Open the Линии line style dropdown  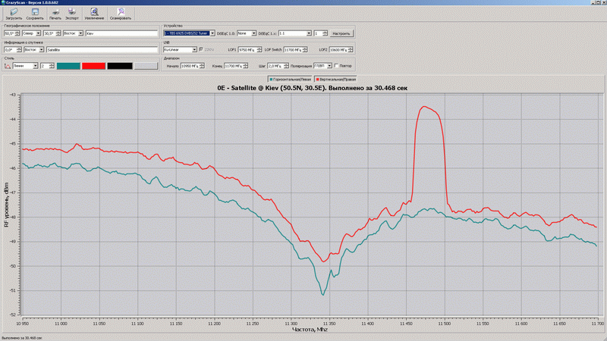(35, 66)
